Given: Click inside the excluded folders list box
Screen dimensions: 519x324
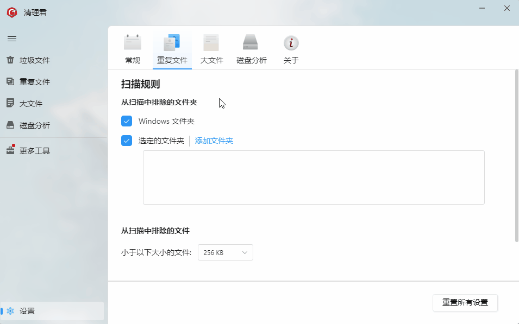Looking at the screenshot, I should [314, 177].
